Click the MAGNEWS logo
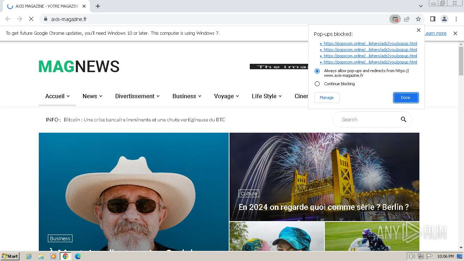 (x=79, y=67)
